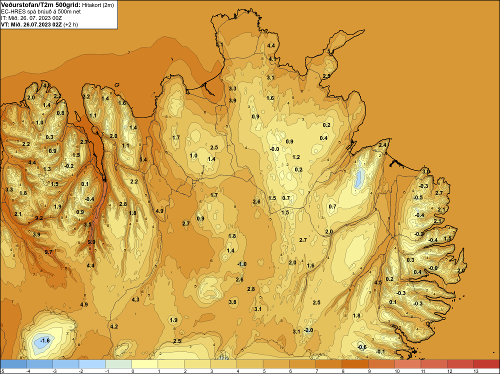Click the legend swatch between 2 and 3
This screenshot has height=374, width=500.
197,364
